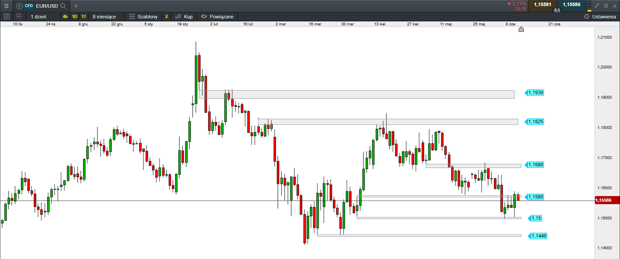Click the 2 mar date on time axis
Viewport: 620px width, 259px height.
point(281,24)
